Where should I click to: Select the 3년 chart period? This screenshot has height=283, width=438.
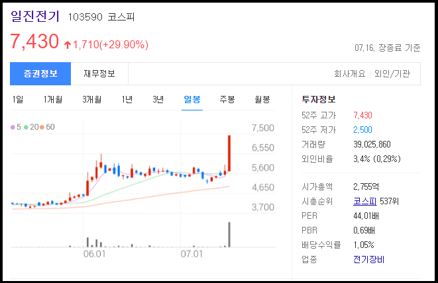[158, 99]
